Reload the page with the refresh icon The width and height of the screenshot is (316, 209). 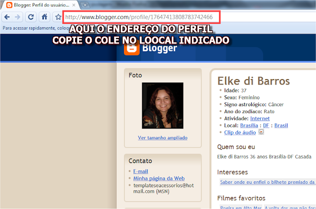coord(31,17)
